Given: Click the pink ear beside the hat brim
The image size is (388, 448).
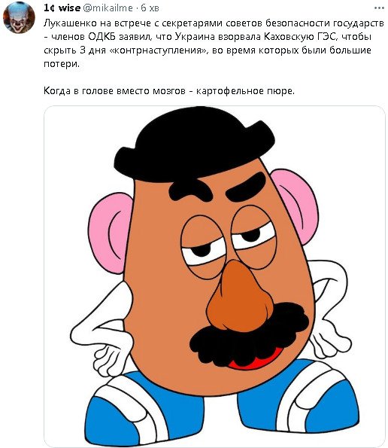Looking at the screenshot, I should [297, 204].
